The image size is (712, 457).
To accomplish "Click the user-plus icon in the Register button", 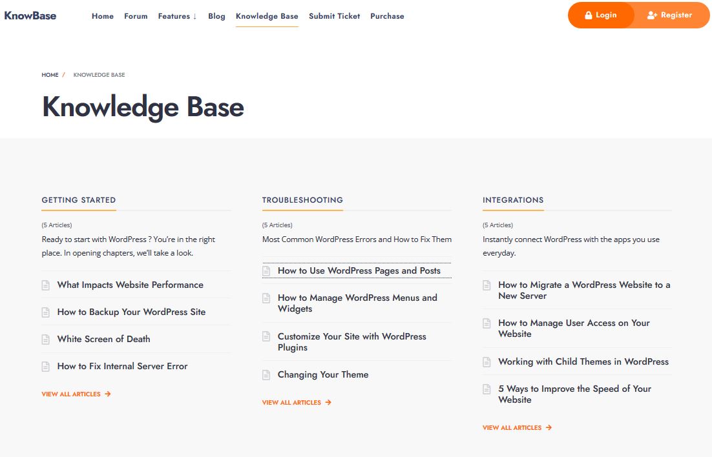I will click(x=652, y=15).
